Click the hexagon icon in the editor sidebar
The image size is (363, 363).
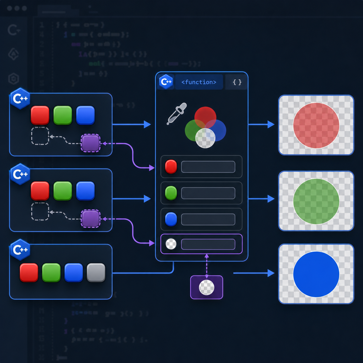click(14, 79)
